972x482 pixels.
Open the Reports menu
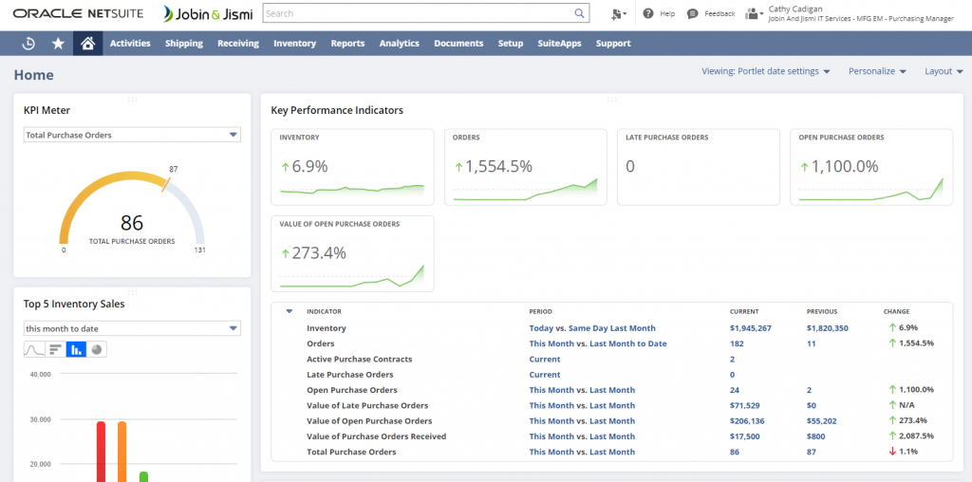(347, 44)
